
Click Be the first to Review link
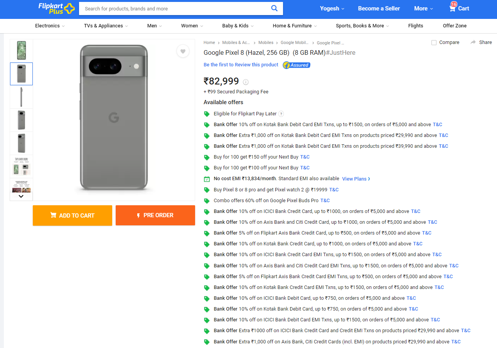[241, 65]
